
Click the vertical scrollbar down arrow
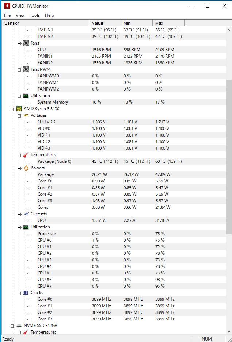tap(229, 331)
